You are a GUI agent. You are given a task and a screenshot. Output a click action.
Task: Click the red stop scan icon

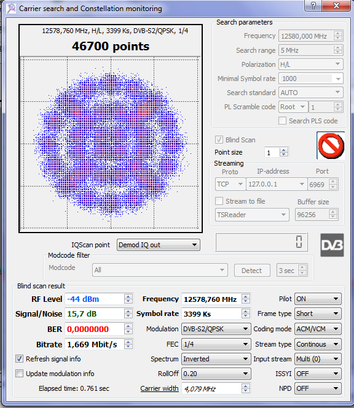pos(331,145)
